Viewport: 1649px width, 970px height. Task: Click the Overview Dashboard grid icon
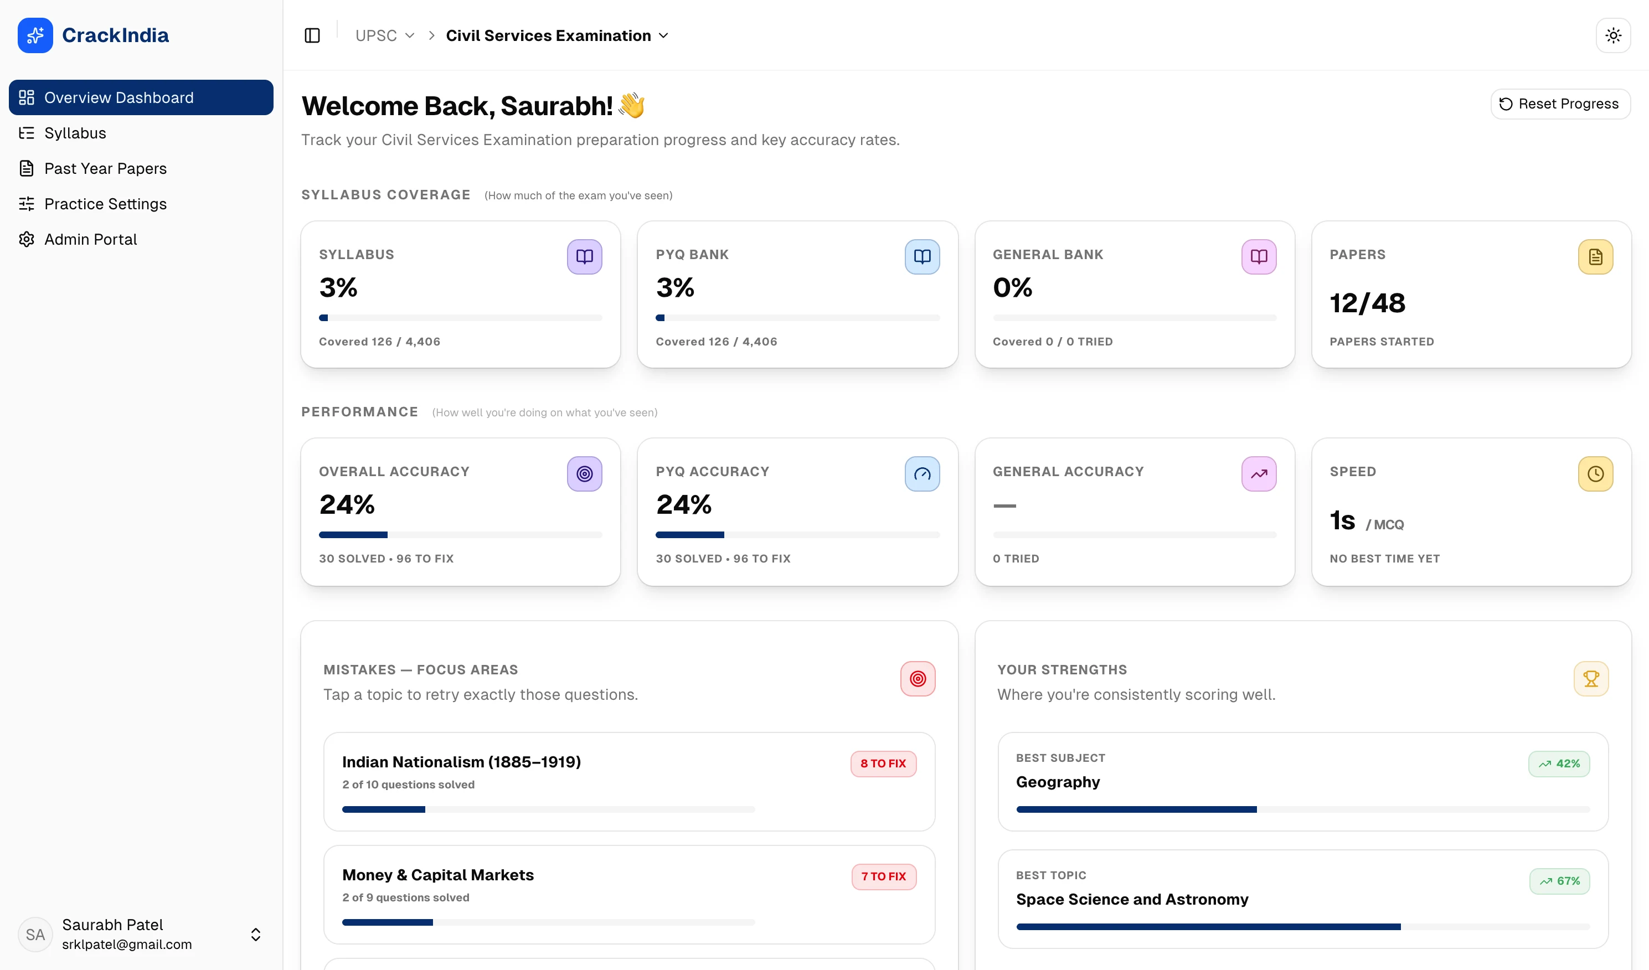click(26, 97)
